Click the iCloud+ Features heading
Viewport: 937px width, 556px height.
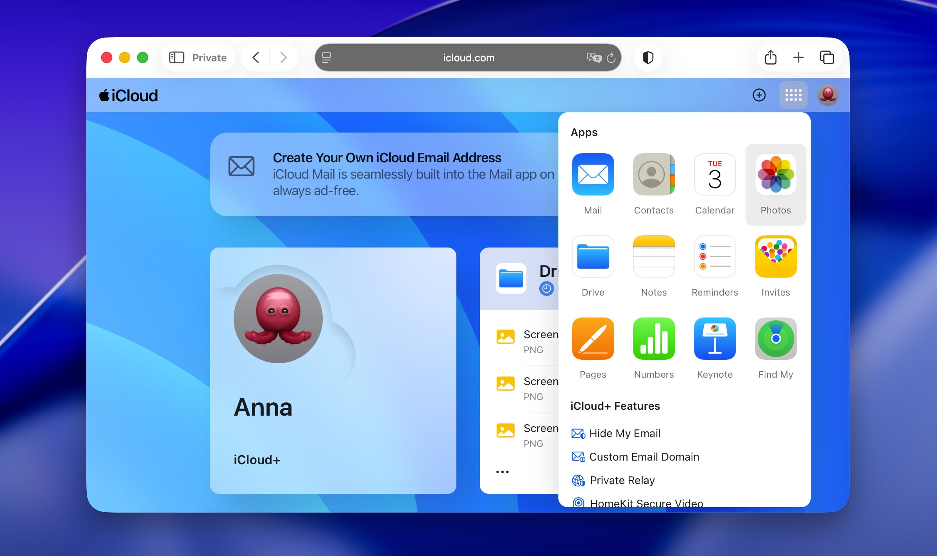[x=615, y=406]
